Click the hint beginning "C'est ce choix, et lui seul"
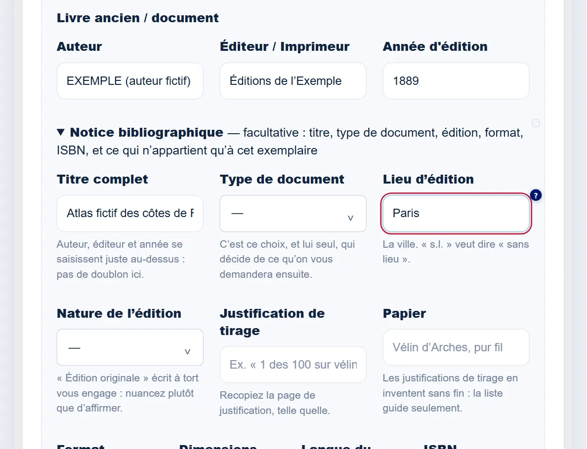The image size is (587, 449). coord(287,259)
